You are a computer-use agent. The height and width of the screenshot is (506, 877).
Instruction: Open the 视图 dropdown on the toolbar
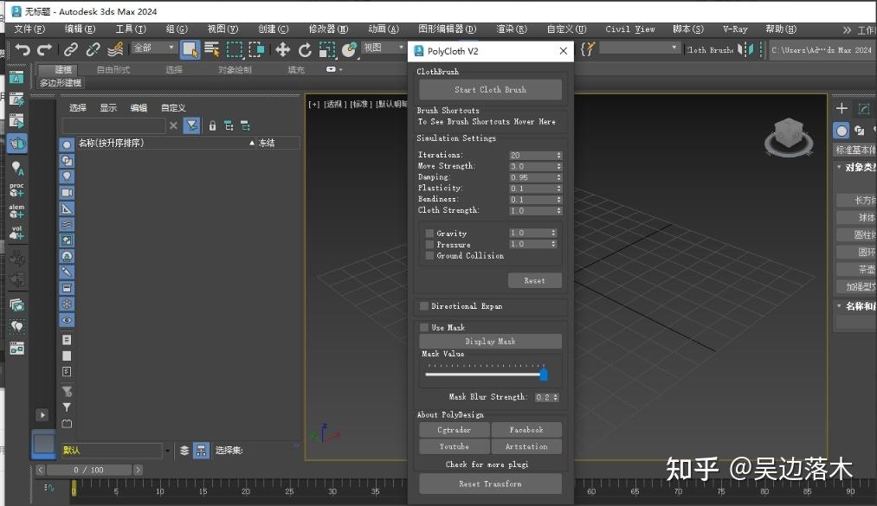tap(382, 47)
